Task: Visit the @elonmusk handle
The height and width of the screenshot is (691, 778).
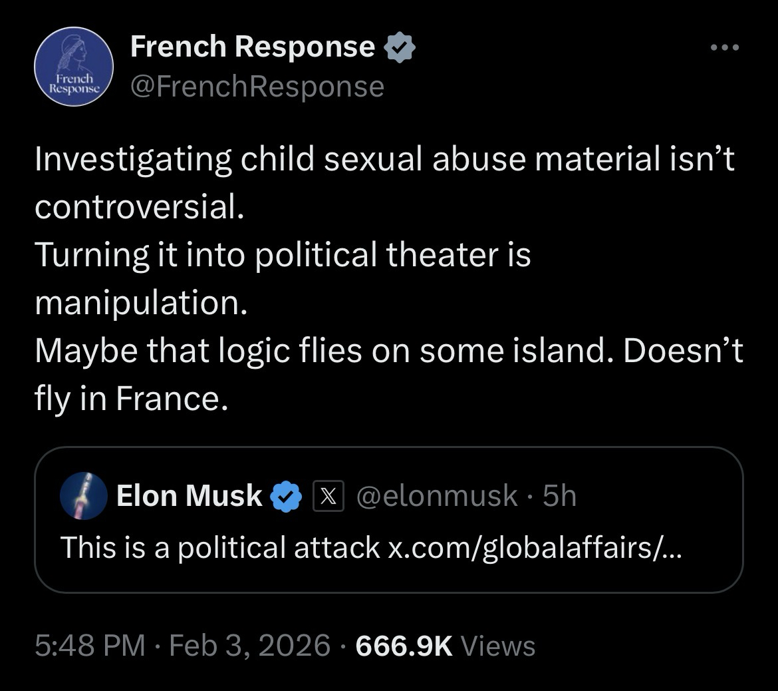Action: click(438, 496)
